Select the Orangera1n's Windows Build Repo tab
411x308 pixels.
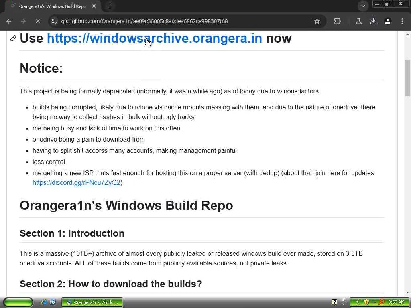tap(53, 6)
